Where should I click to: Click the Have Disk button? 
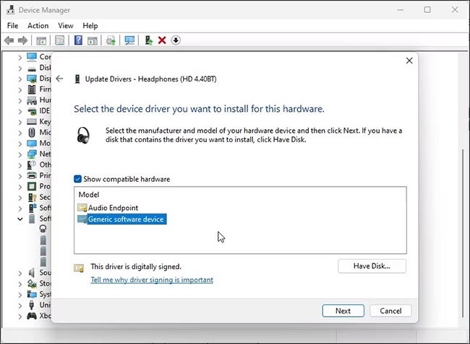(372, 266)
